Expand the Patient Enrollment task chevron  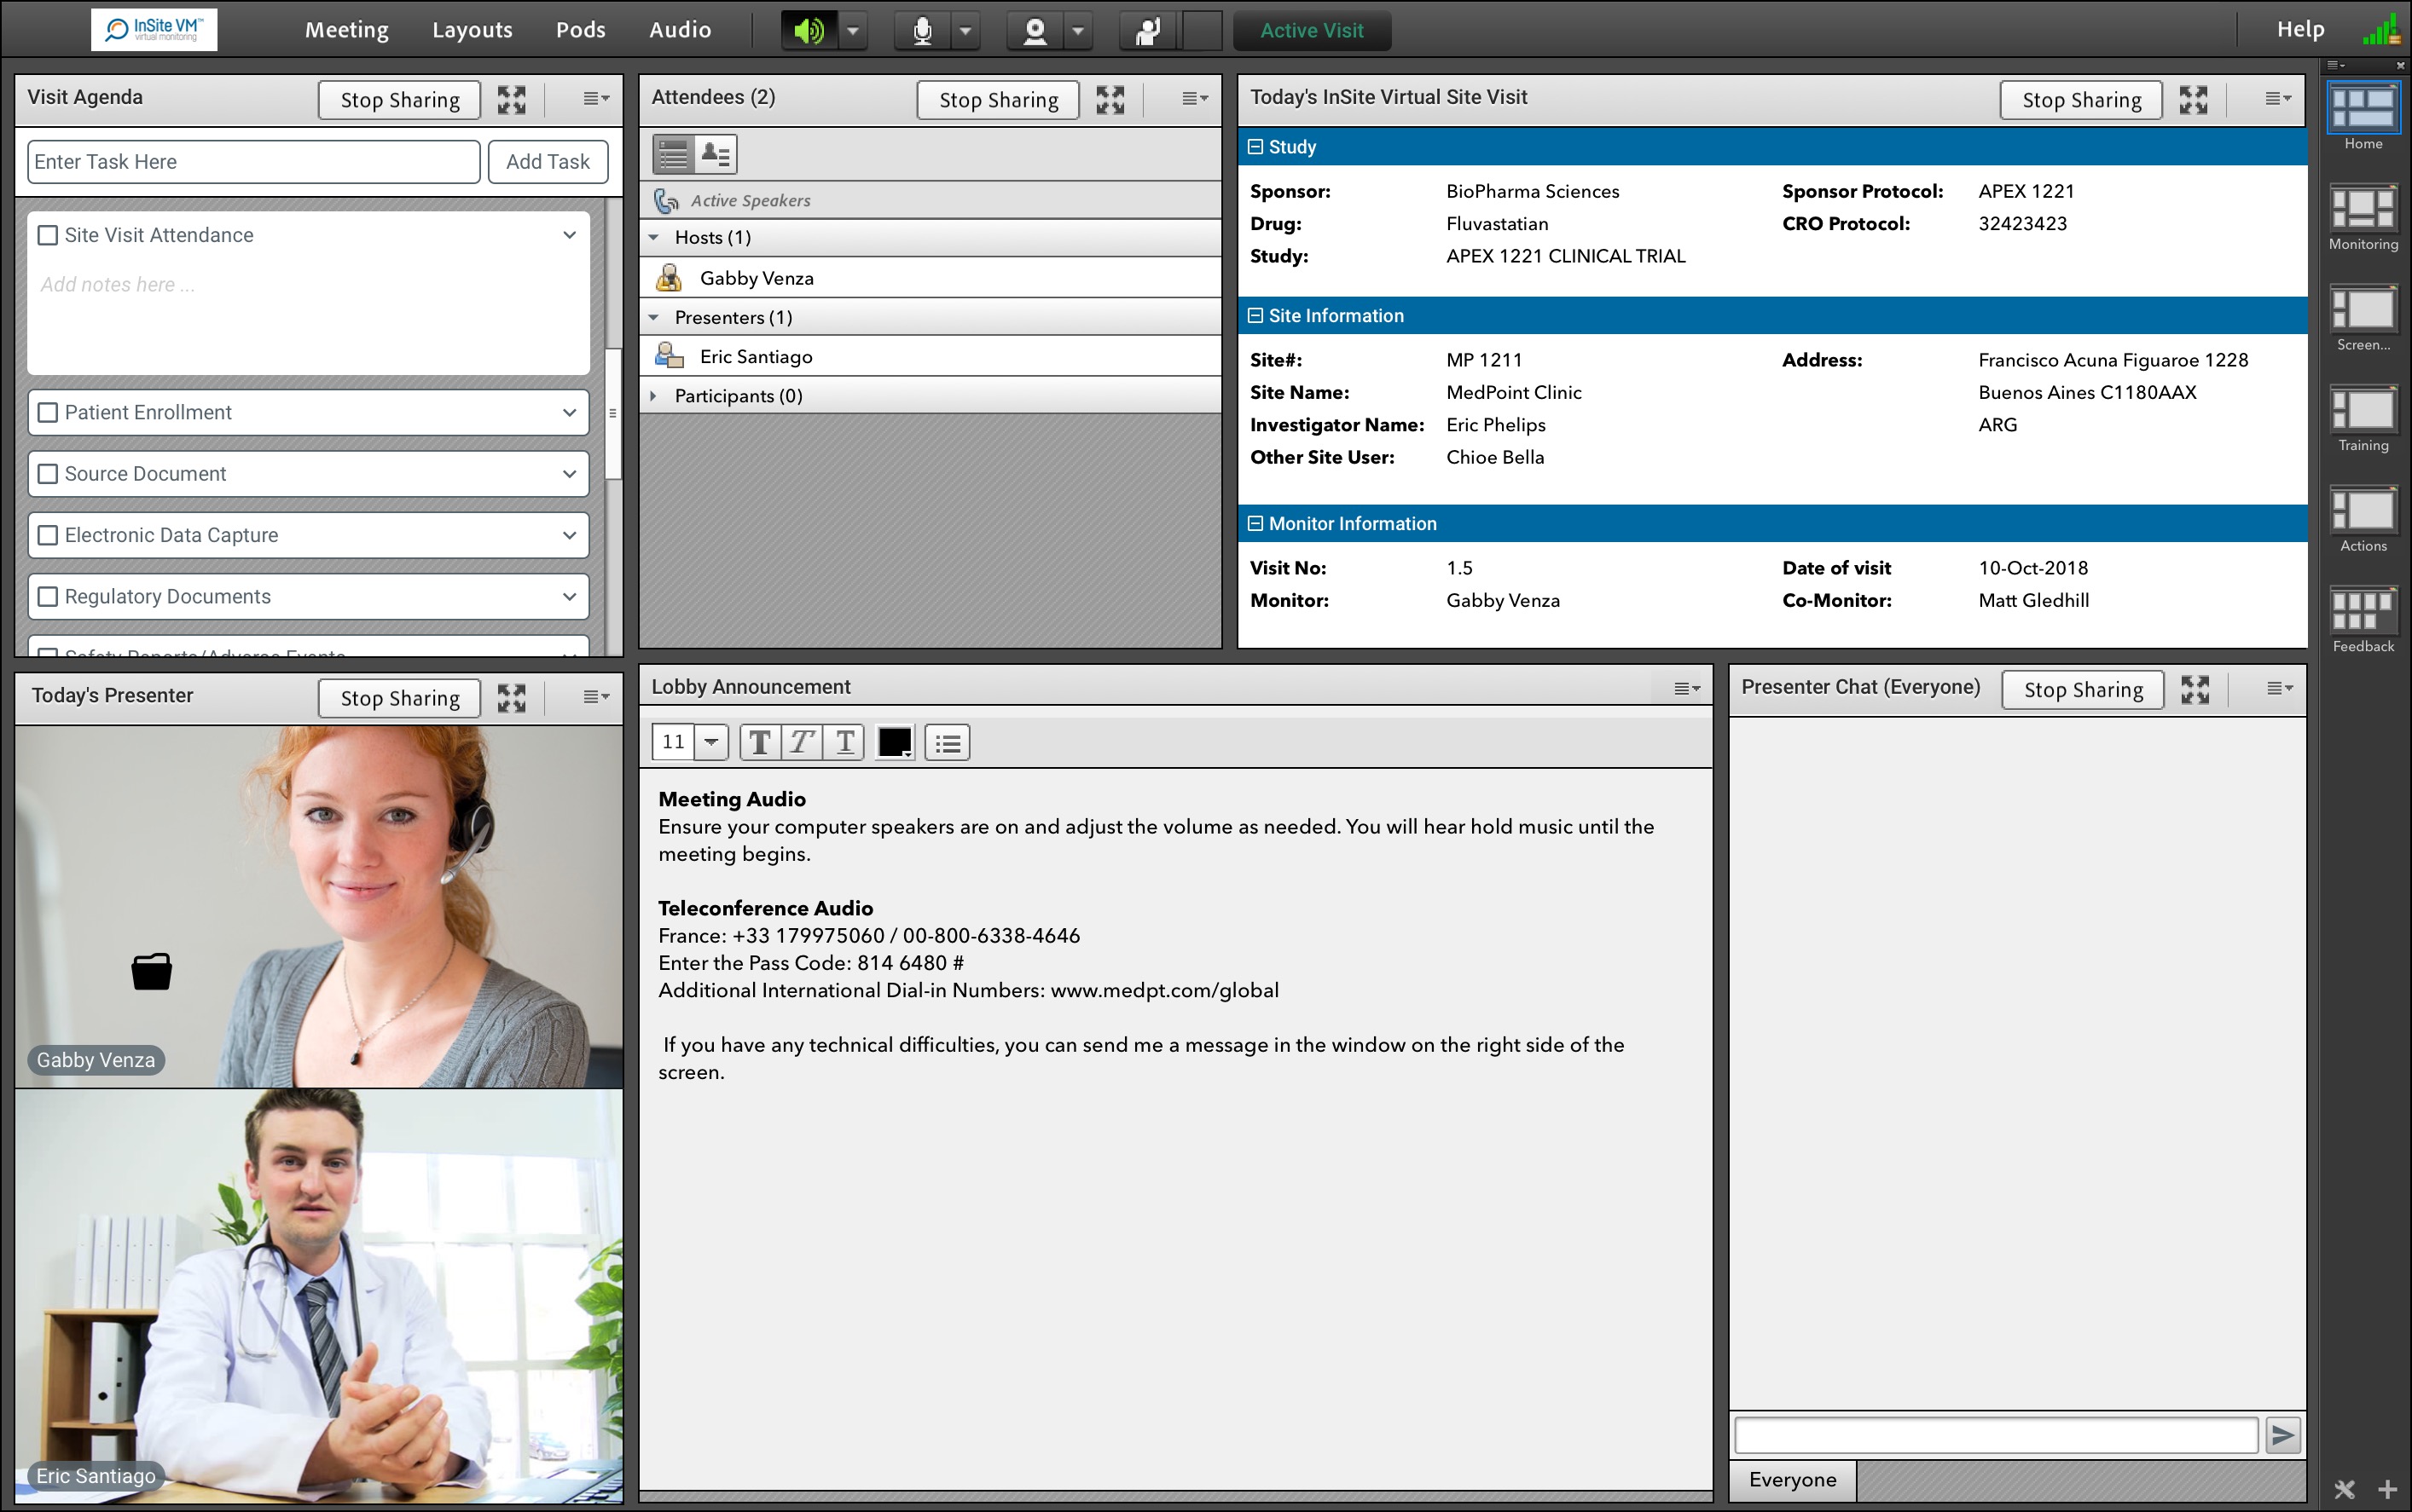[x=569, y=412]
